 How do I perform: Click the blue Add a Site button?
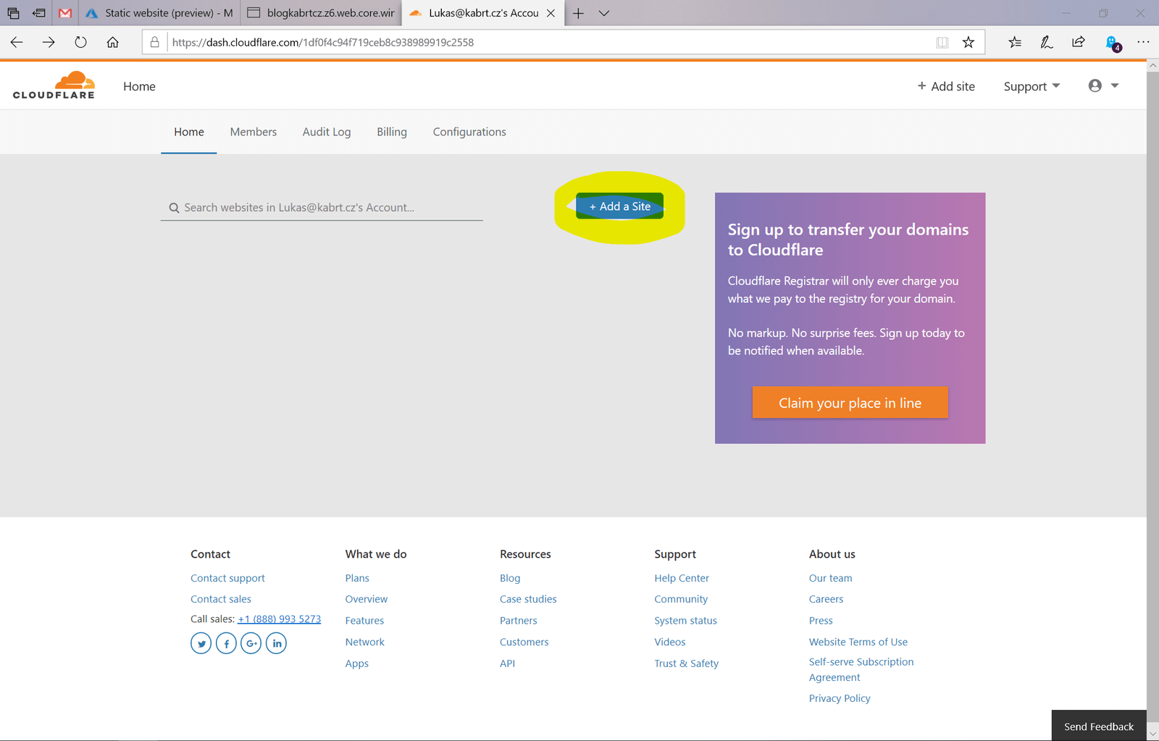coord(619,206)
